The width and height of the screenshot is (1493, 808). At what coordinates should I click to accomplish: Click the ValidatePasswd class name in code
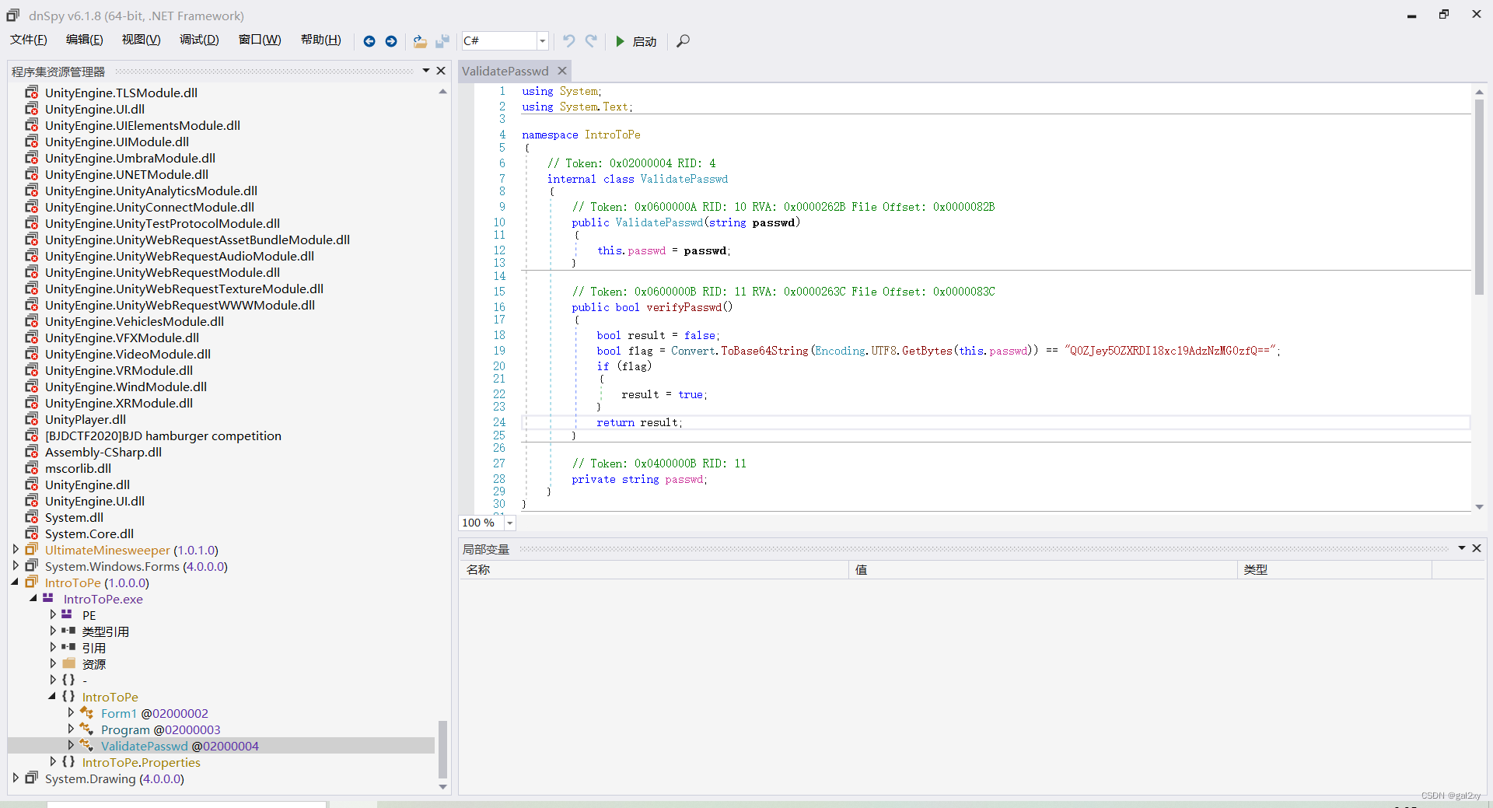684,179
